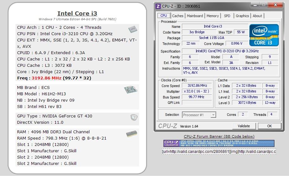Click the Bus Speed value '99.77 MHz'

(197, 97)
